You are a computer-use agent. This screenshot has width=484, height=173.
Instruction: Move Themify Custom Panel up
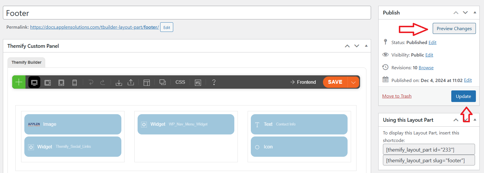point(347,46)
